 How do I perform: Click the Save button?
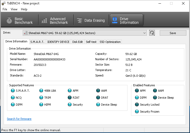click(173, 33)
